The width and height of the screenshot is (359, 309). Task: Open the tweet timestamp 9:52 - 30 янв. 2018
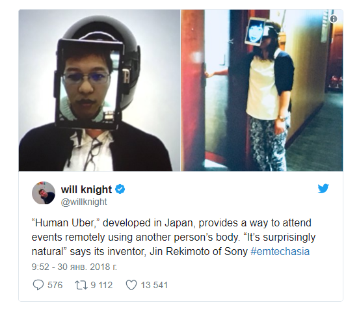[74, 267]
